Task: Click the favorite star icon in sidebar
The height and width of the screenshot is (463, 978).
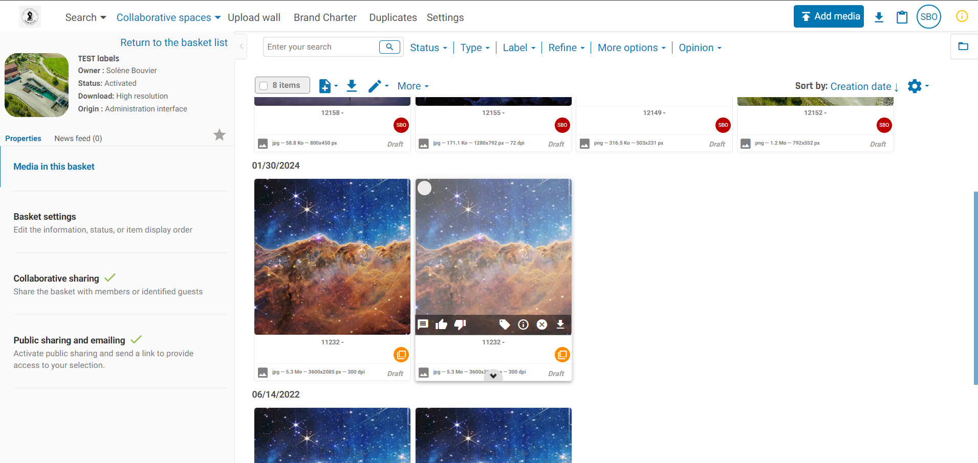Action: pyautogui.click(x=220, y=135)
